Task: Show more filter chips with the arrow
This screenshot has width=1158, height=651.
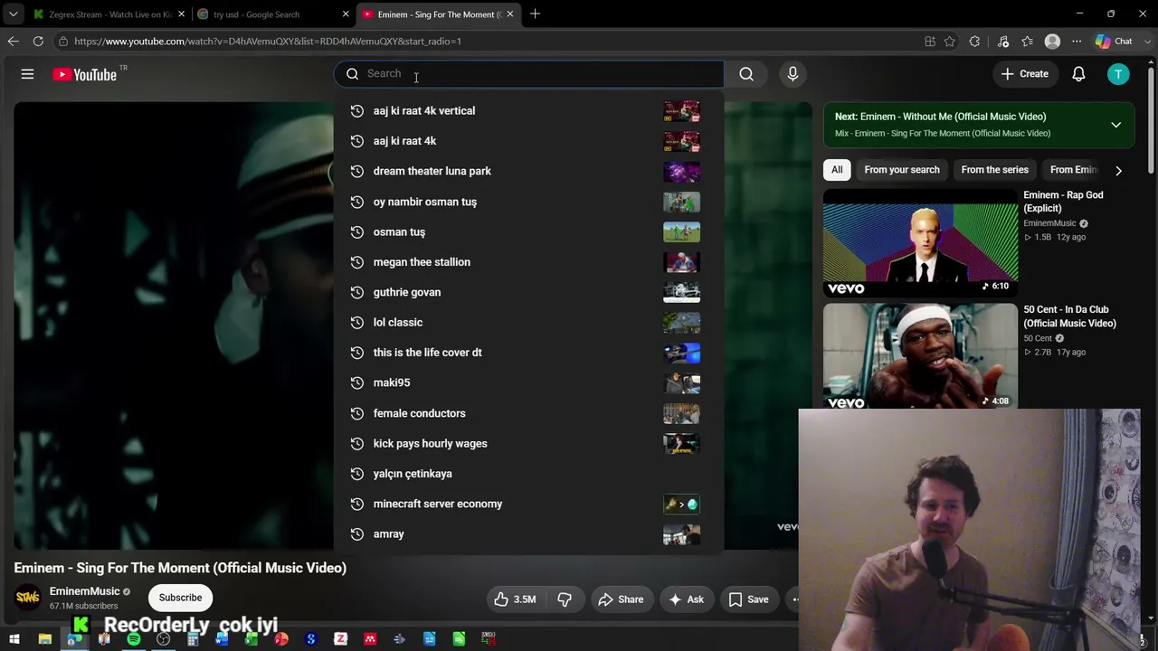Action: coord(1118,170)
